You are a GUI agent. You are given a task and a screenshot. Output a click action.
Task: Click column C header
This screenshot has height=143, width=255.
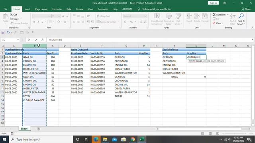[53, 46]
